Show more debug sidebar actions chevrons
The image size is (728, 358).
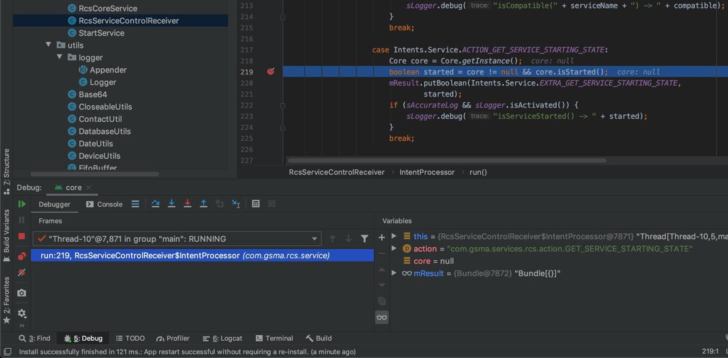click(22, 325)
